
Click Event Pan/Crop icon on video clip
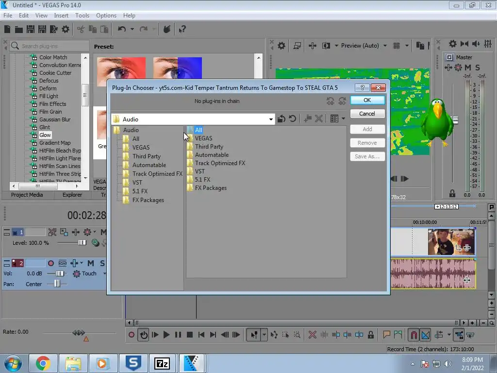[x=458, y=247]
